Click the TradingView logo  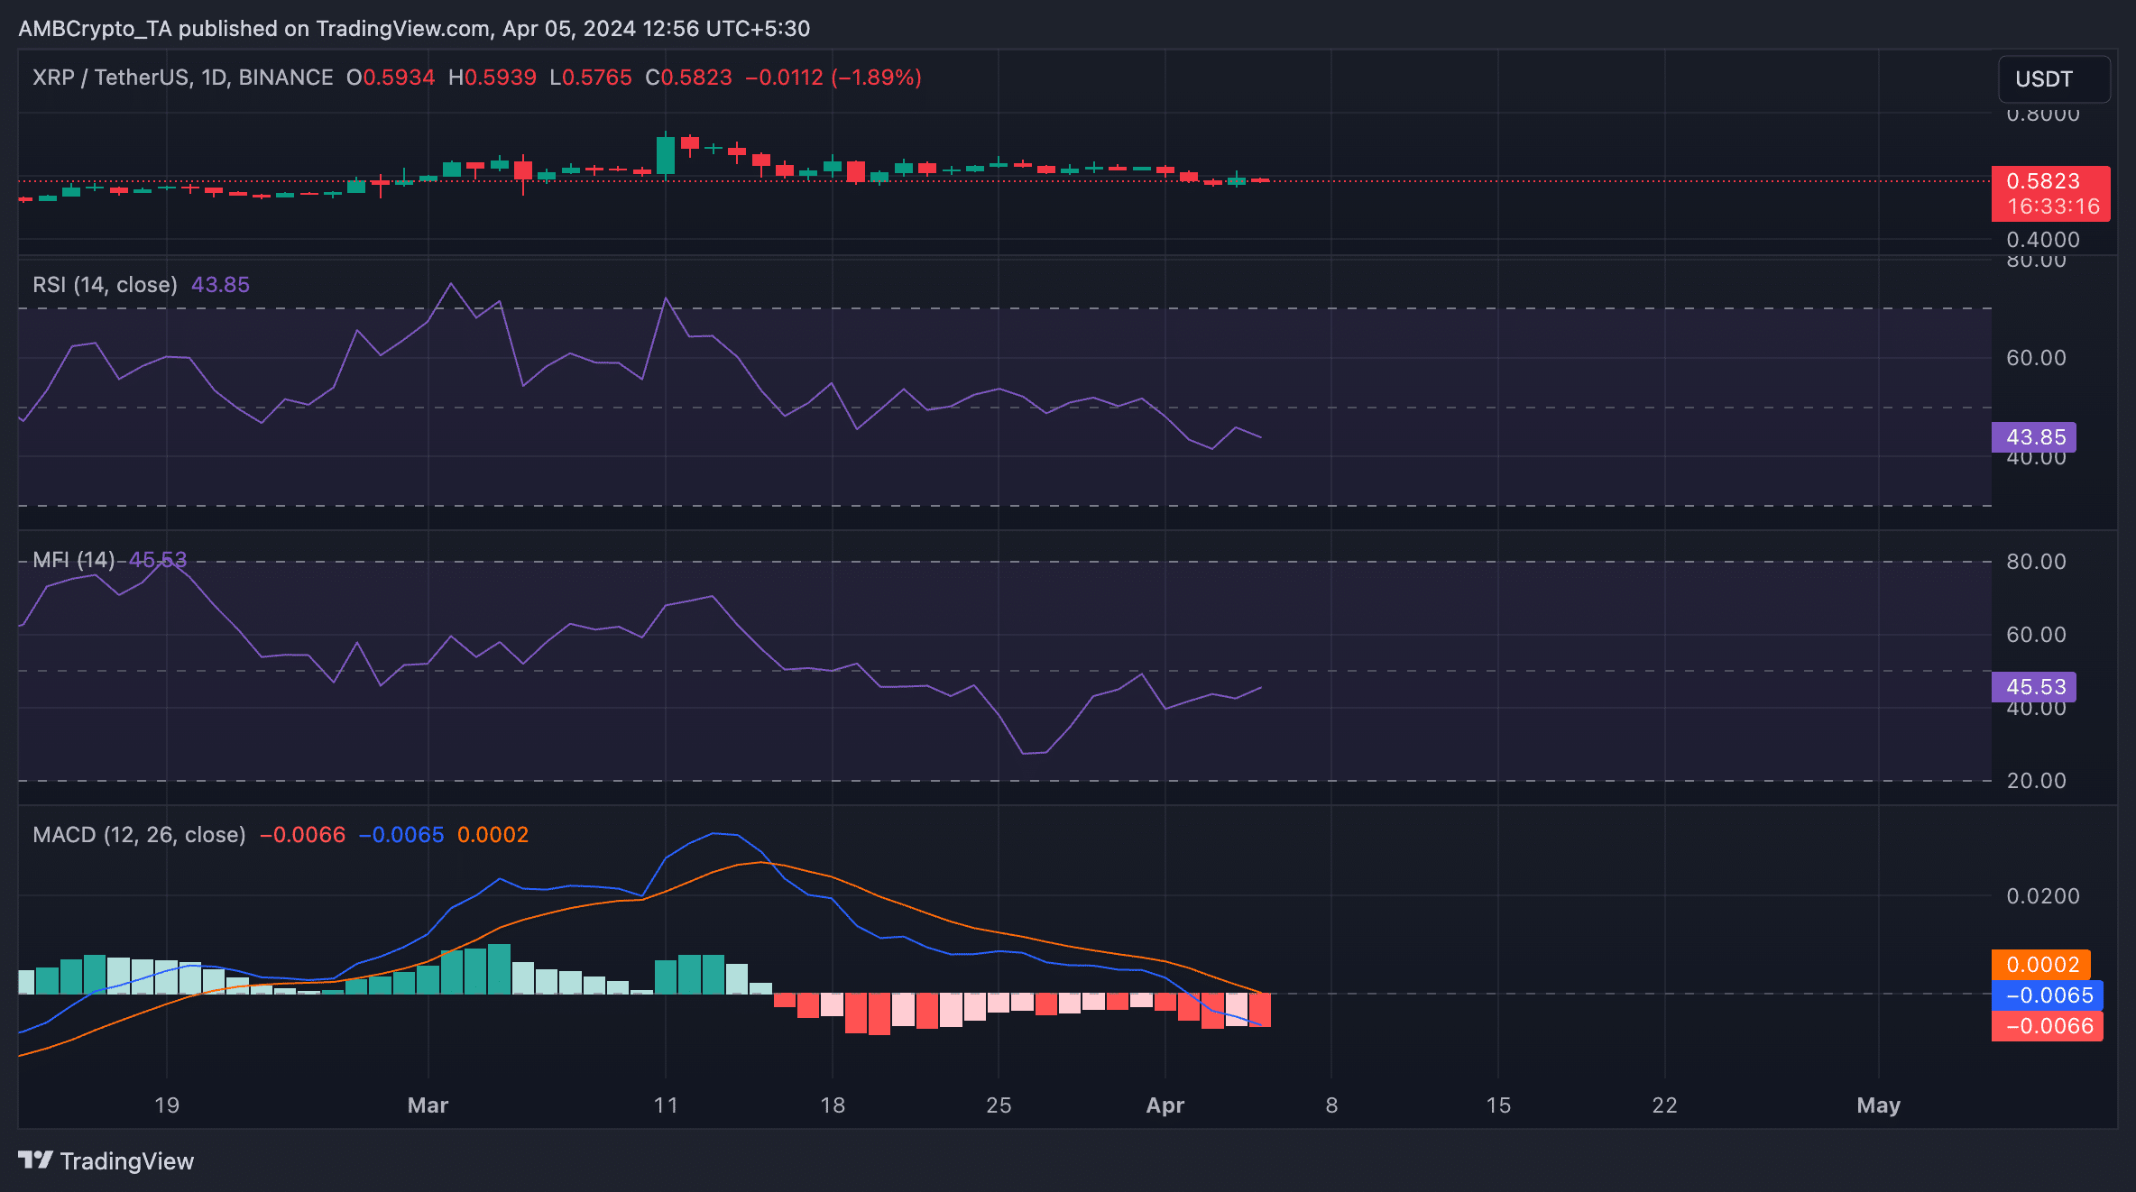106,1160
